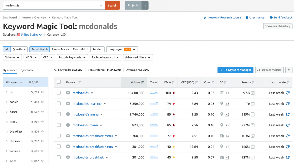The width and height of the screenshot is (294, 164).
Task: Refresh metrics for 'mcdonalds breakfast hours' row
Action: [x=288, y=147]
